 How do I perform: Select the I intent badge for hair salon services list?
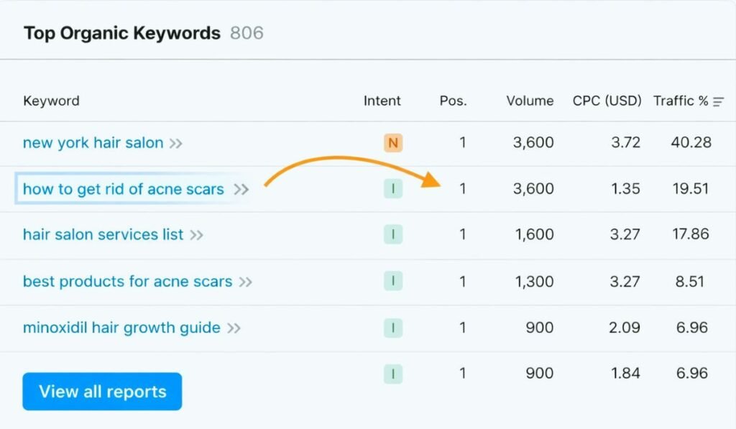tap(392, 234)
